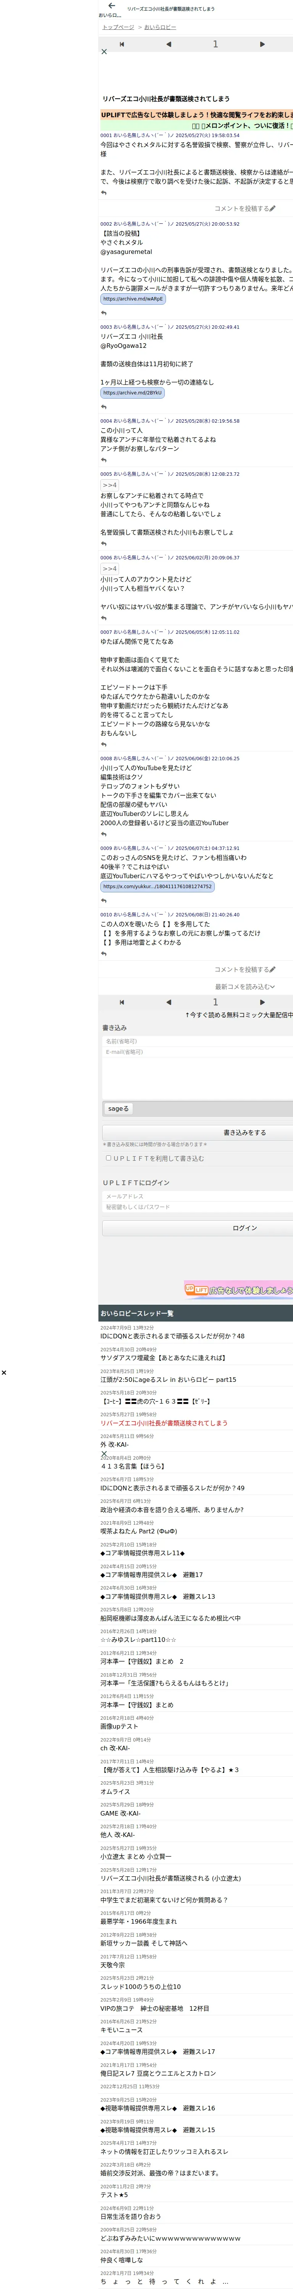Open the おいらロビー breadcrumb link
The image size is (293, 2291).
coord(160,27)
